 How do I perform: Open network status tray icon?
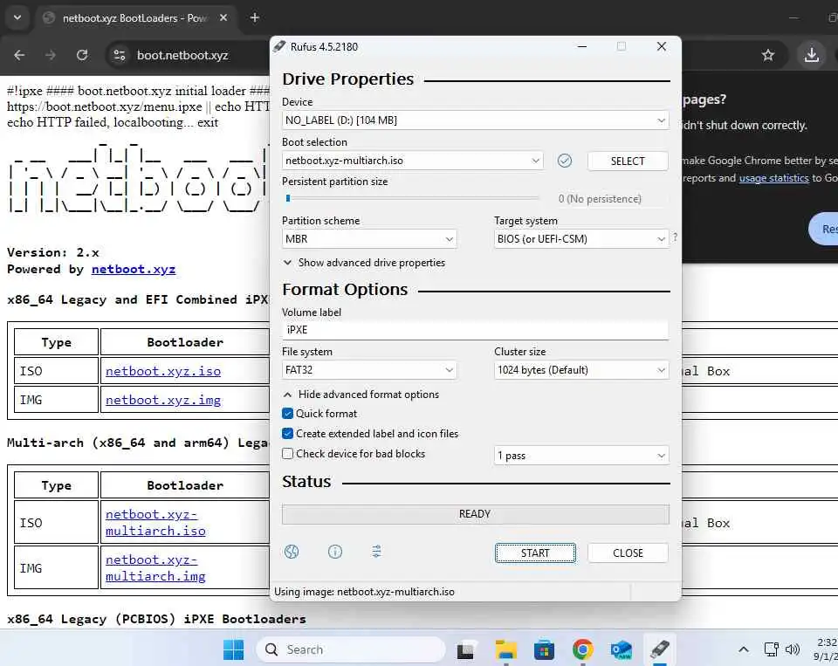click(x=771, y=649)
